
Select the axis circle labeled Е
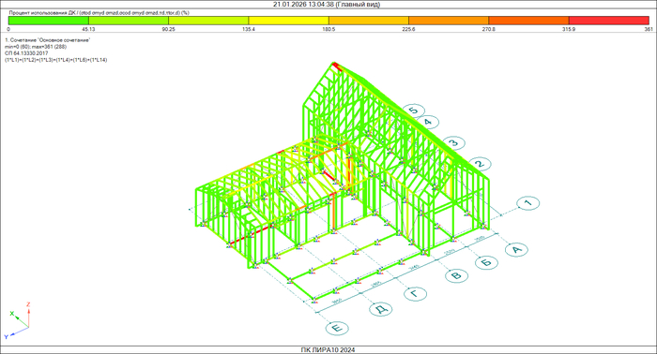pyautogui.click(x=337, y=328)
